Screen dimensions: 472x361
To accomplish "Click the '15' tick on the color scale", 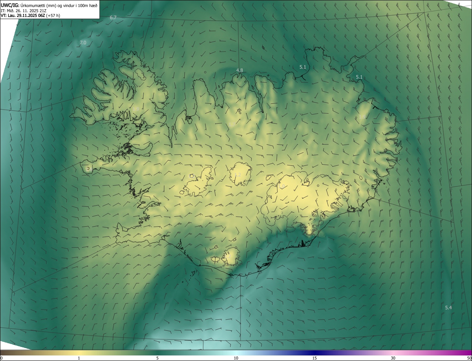I will click(x=315, y=358).
